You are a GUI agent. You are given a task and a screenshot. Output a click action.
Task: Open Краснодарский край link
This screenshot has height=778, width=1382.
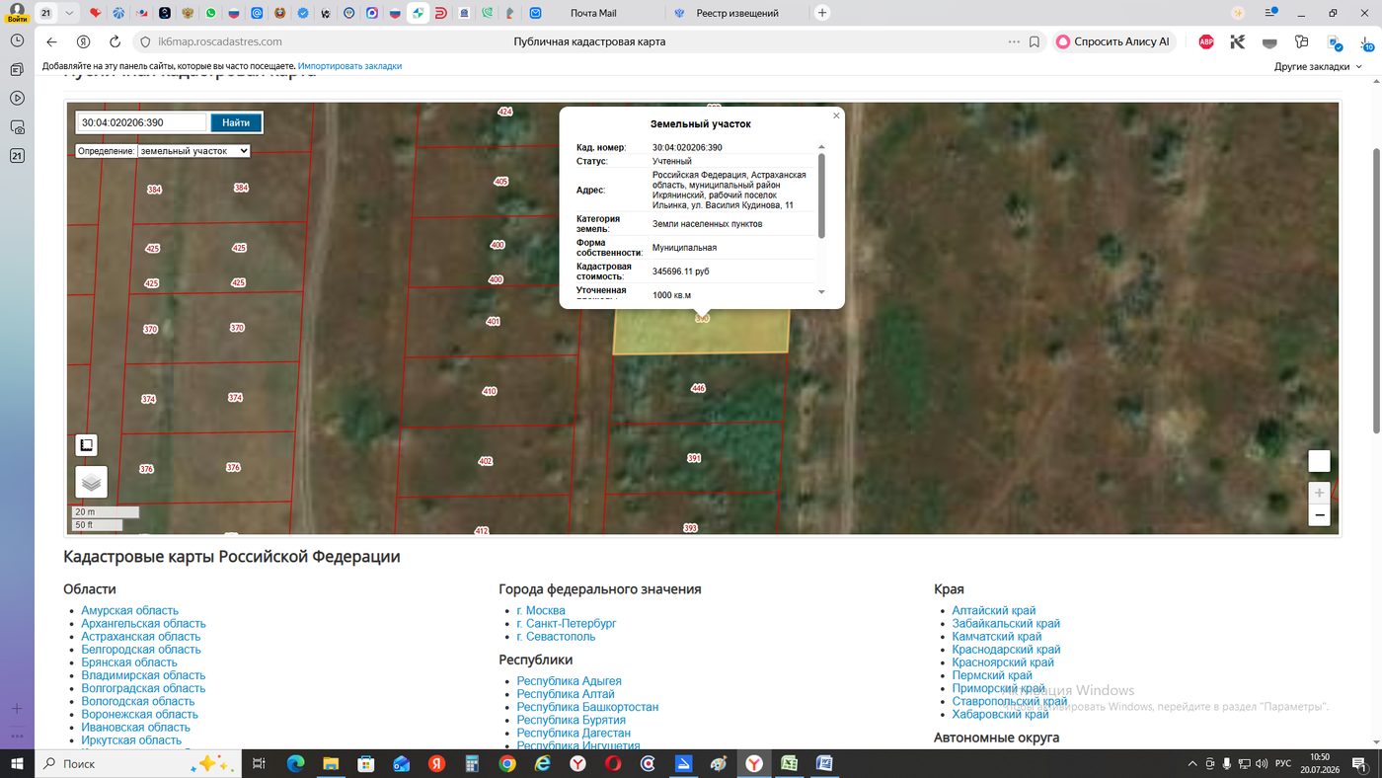click(1006, 650)
